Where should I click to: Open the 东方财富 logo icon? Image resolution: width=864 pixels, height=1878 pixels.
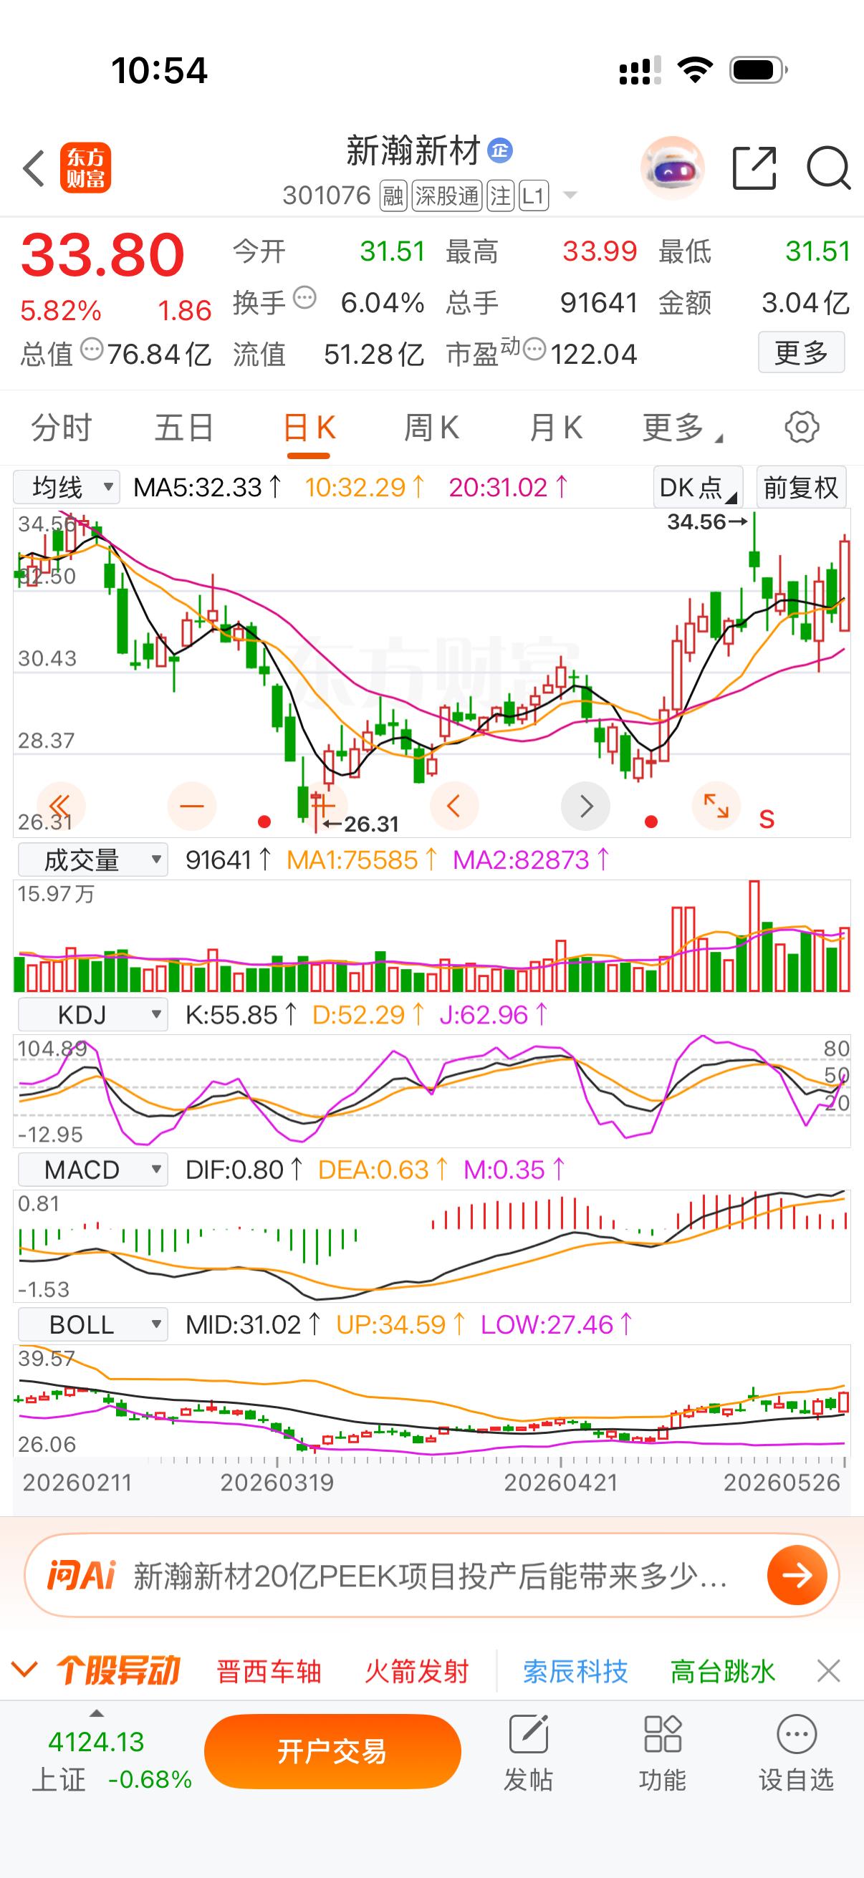pyautogui.click(x=85, y=168)
